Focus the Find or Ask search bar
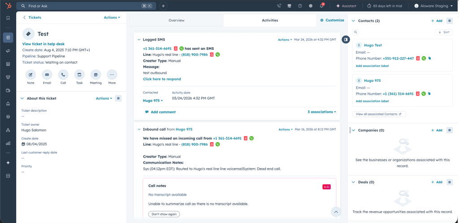The height and width of the screenshot is (223, 459). [86, 6]
